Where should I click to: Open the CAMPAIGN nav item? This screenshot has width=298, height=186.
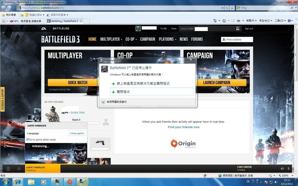coord(148,39)
